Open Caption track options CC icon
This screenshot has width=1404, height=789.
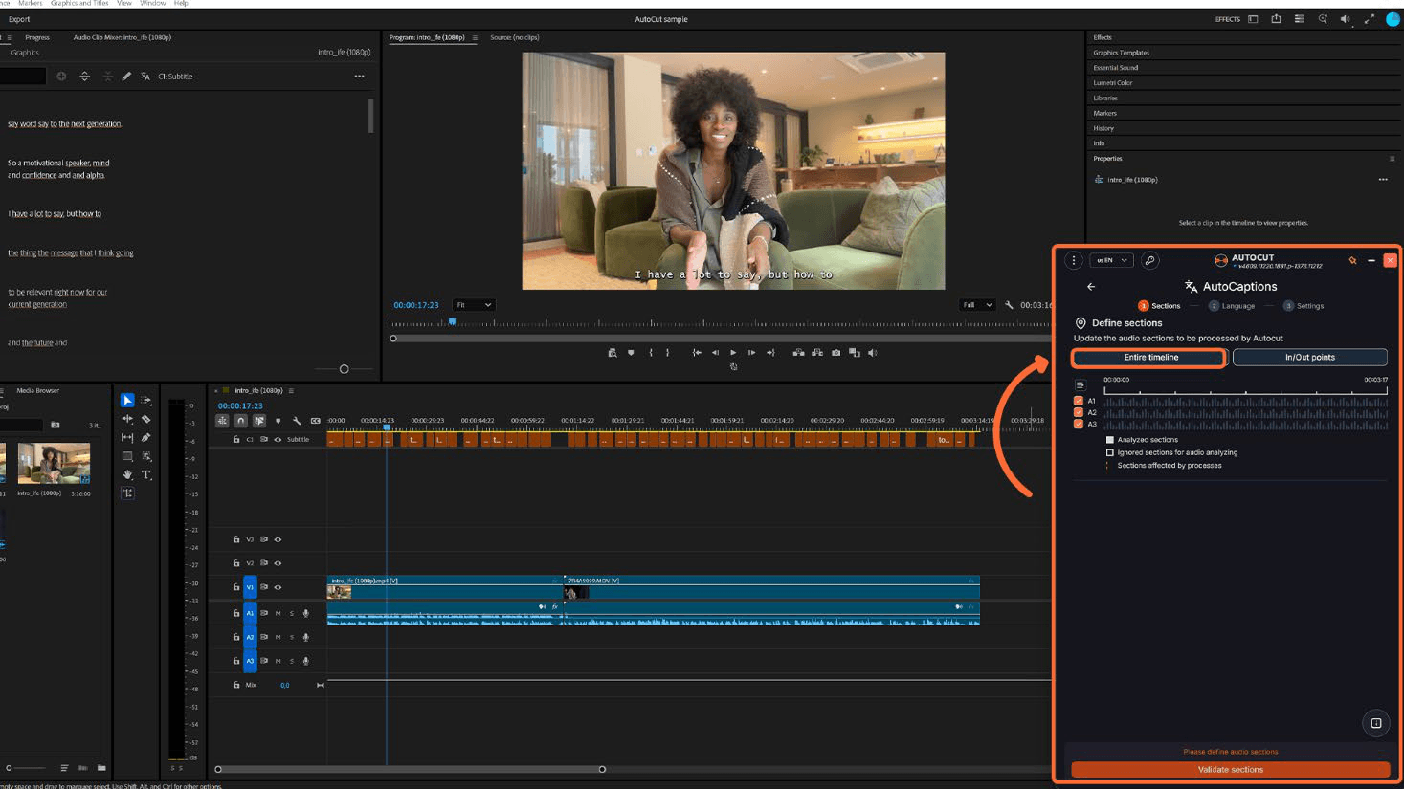tap(316, 421)
